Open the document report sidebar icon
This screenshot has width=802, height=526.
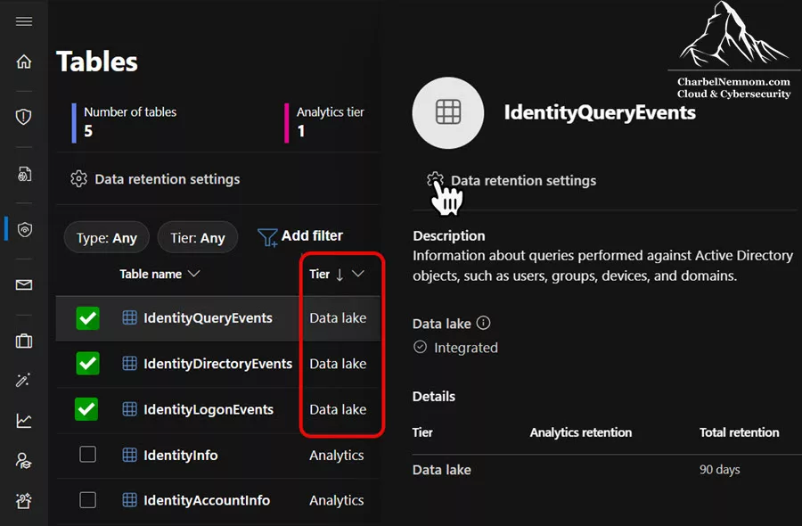click(24, 175)
